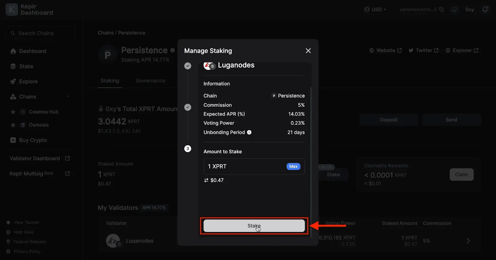Open the Persistence Website link
The height and width of the screenshot is (260, 496).
click(x=385, y=50)
